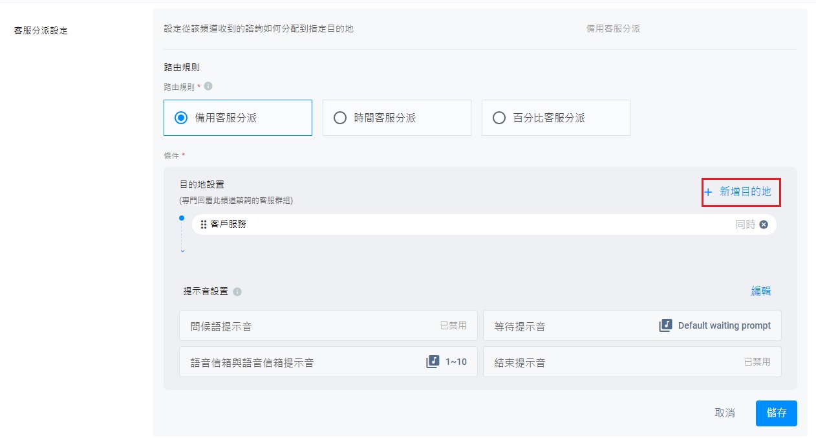The width and height of the screenshot is (816, 438).
Task: Select the 備用客服分派 radio option
Action: (x=238, y=118)
